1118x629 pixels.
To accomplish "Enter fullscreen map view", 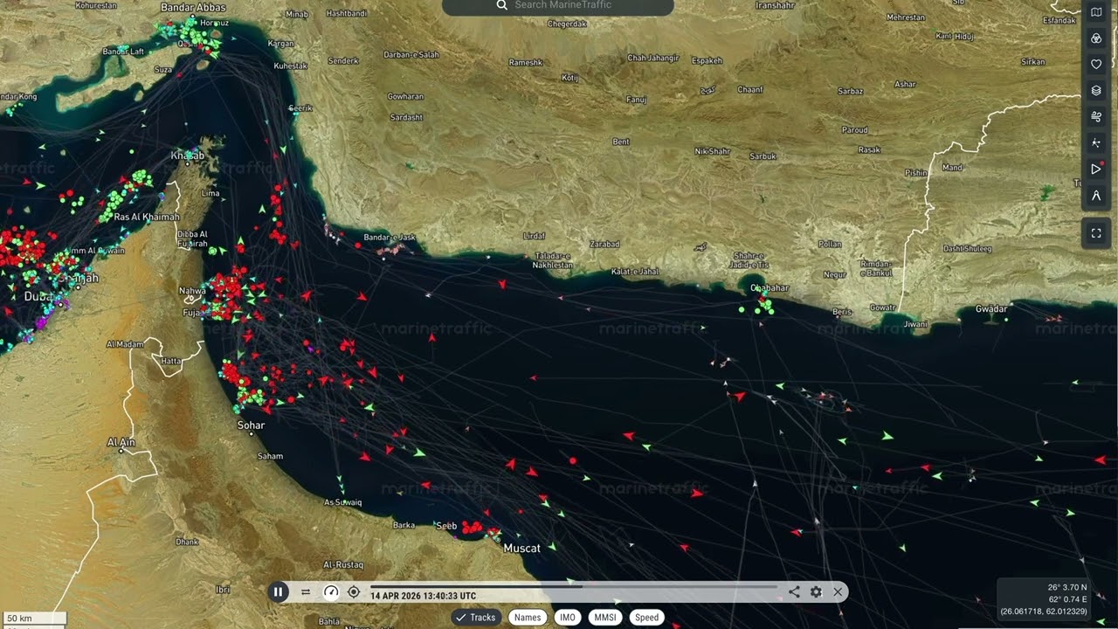I will point(1096,233).
